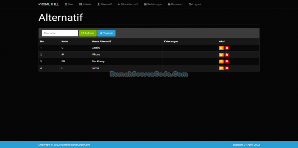Open the Password page

coord(175,4)
